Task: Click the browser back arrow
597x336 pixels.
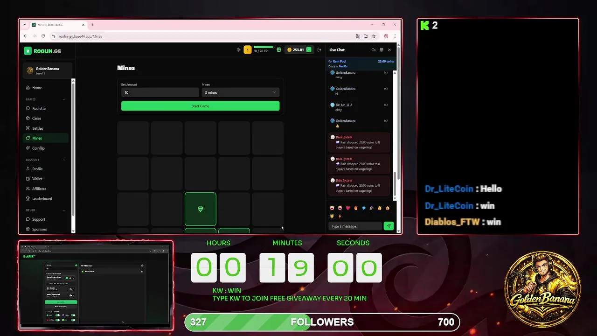Action: click(26, 36)
